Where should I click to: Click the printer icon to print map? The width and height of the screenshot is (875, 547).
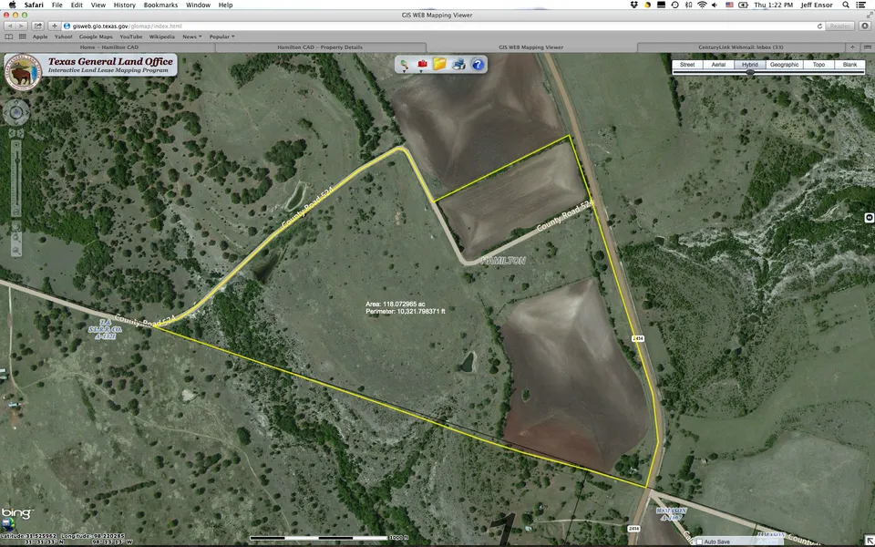click(x=458, y=64)
